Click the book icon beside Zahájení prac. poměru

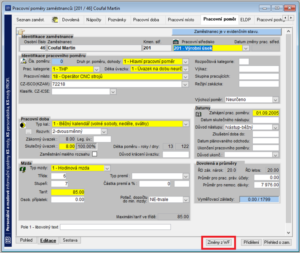coord(198,114)
